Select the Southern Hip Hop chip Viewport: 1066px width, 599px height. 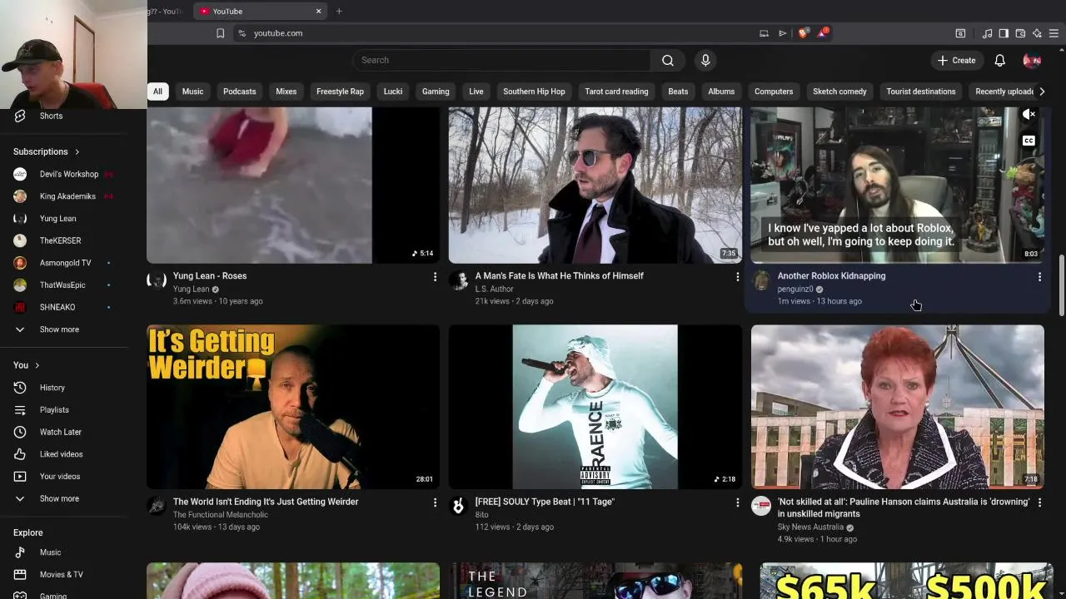(x=534, y=92)
